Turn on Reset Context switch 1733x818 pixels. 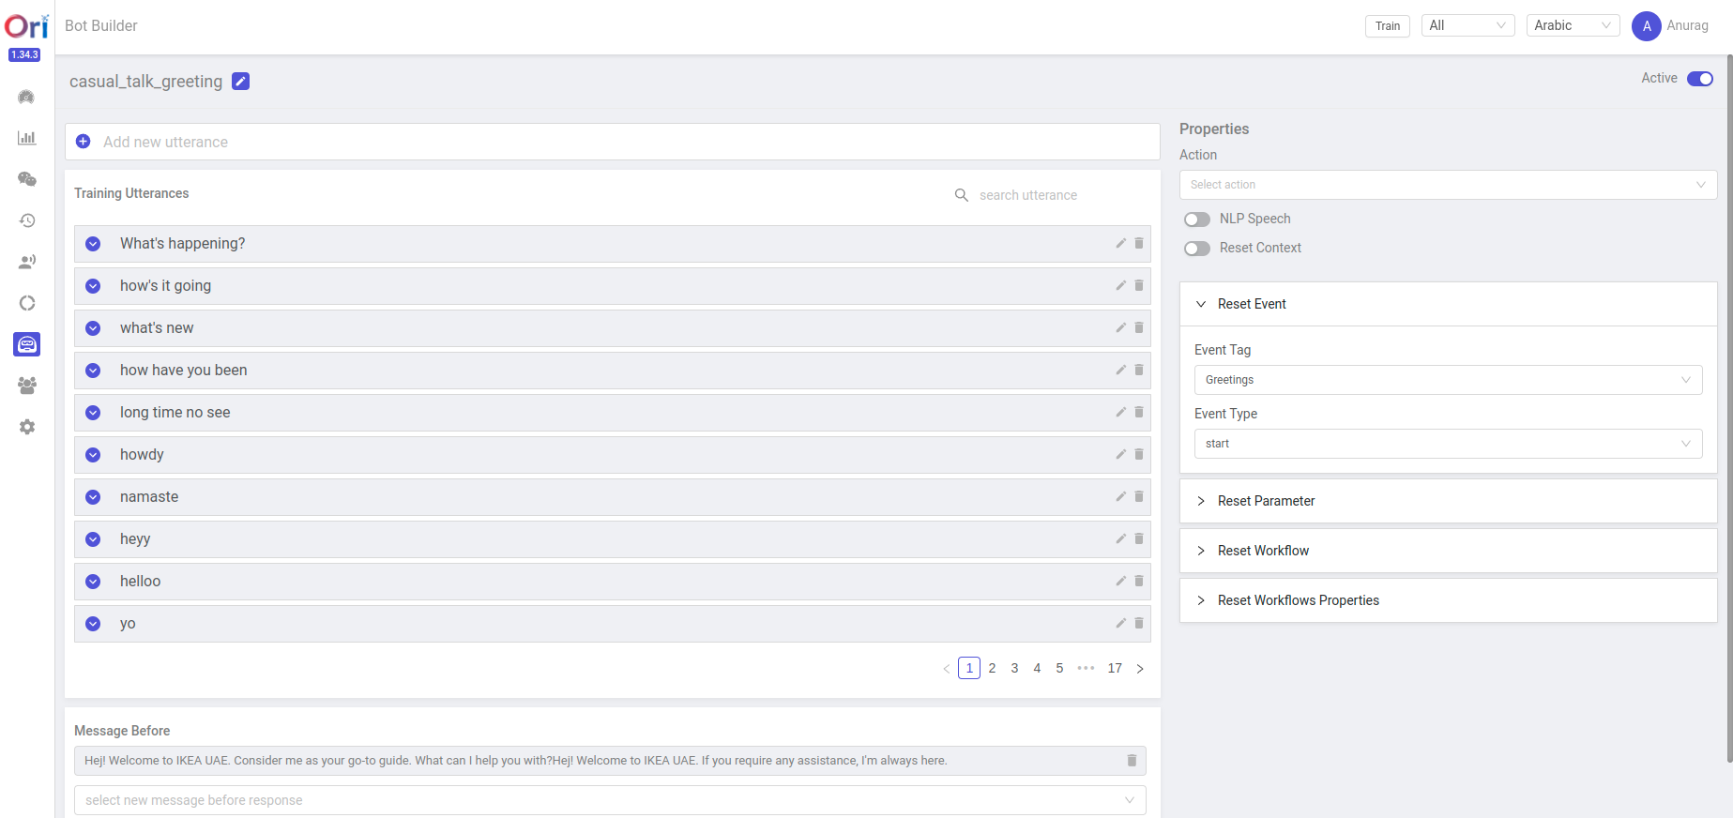[1197, 249]
